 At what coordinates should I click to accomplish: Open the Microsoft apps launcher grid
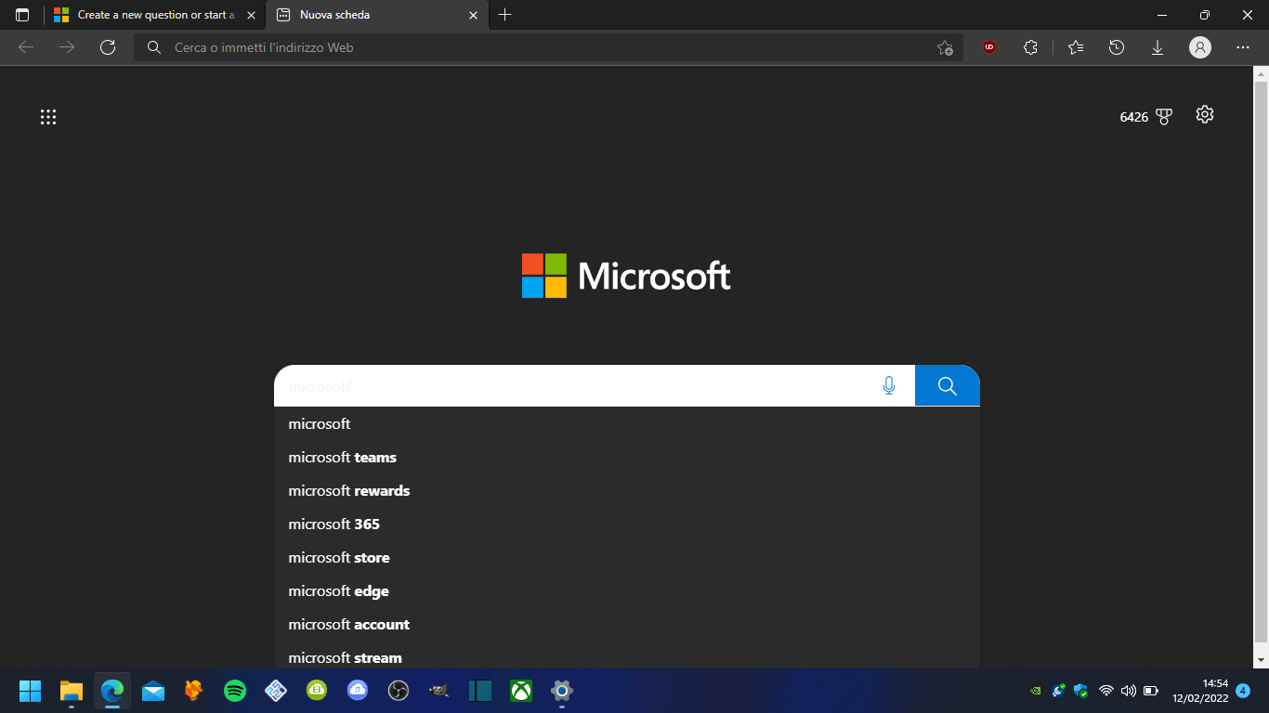(x=48, y=117)
